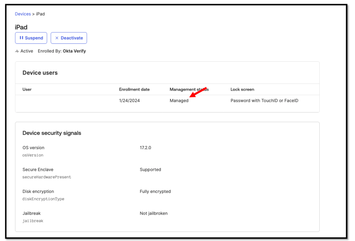355x241 pixels.
Task: Select the diskEncryptionType attribute name
Action: (43, 199)
